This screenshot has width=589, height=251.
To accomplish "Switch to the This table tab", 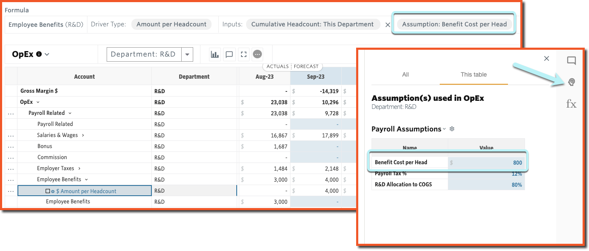I will 473,74.
